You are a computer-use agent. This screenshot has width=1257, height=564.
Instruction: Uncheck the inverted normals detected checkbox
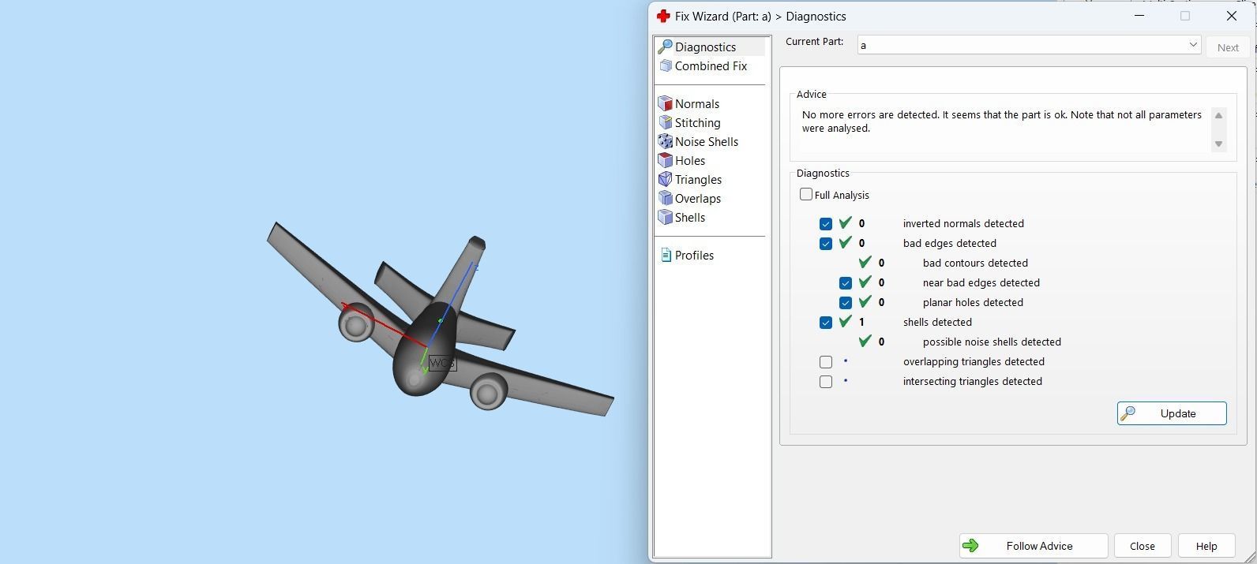point(826,224)
